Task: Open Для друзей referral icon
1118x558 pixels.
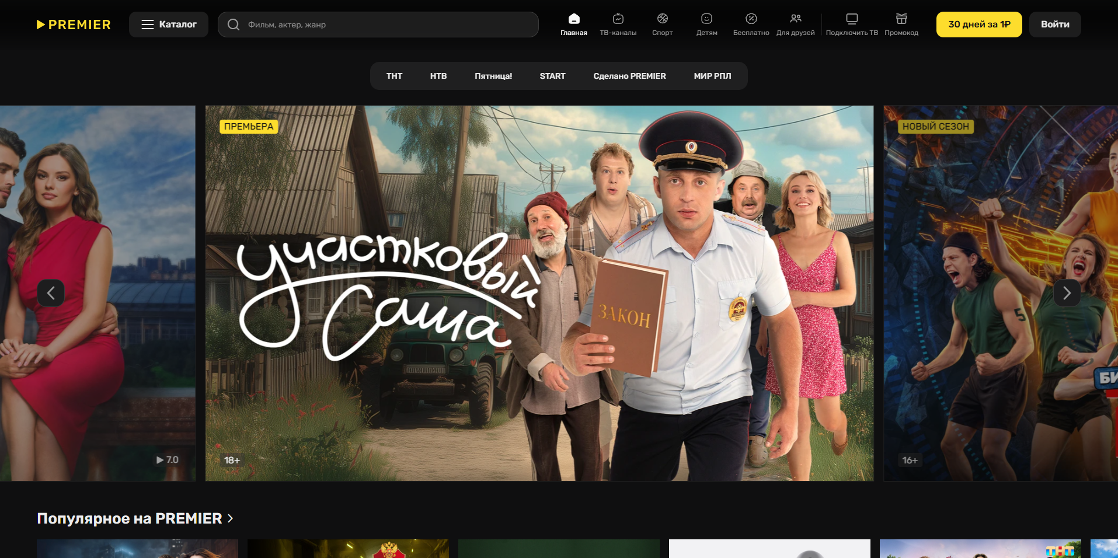Action: point(795,19)
